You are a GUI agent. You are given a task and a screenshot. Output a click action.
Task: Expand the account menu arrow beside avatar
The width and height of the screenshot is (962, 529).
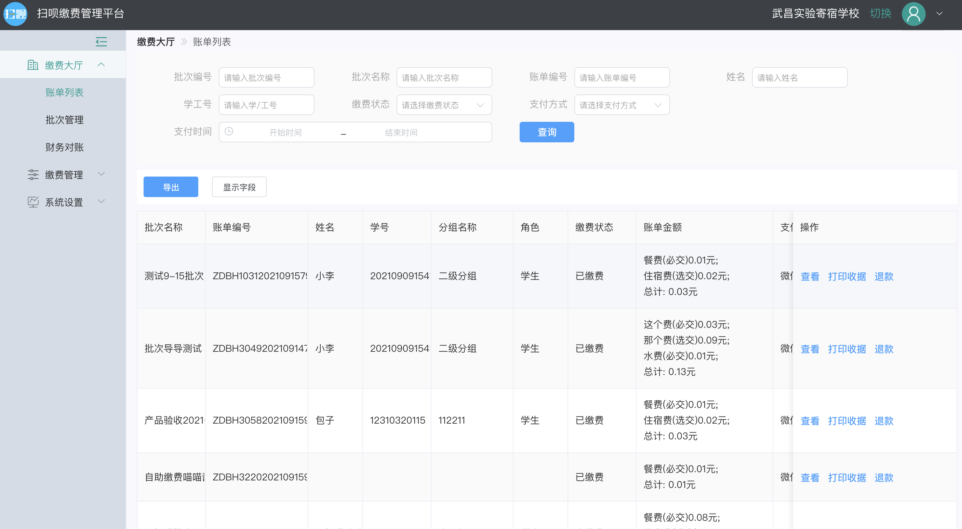coord(939,14)
